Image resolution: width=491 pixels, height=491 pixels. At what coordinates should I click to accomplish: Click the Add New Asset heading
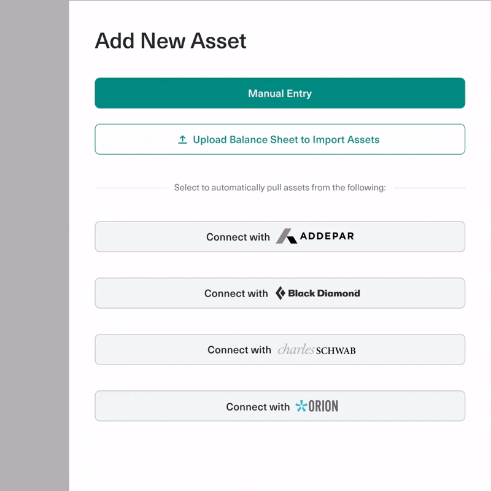click(171, 41)
